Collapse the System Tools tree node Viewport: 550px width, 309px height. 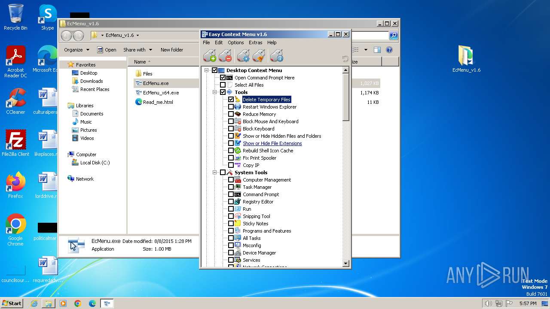click(215, 173)
